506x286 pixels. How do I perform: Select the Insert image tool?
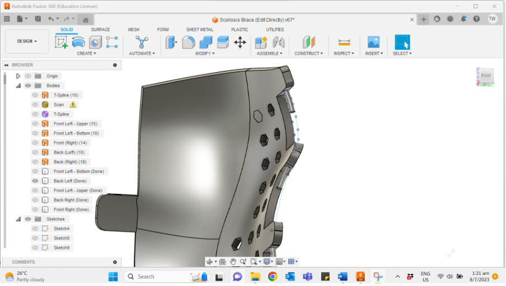click(374, 42)
